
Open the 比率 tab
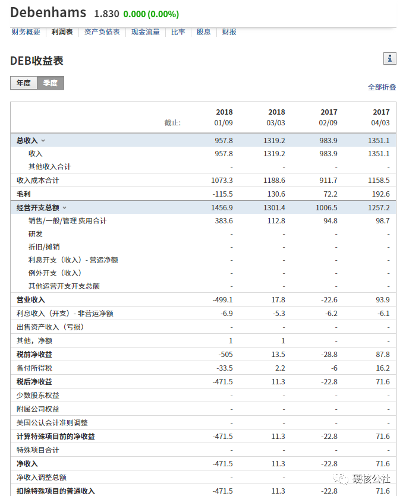pyautogui.click(x=178, y=32)
